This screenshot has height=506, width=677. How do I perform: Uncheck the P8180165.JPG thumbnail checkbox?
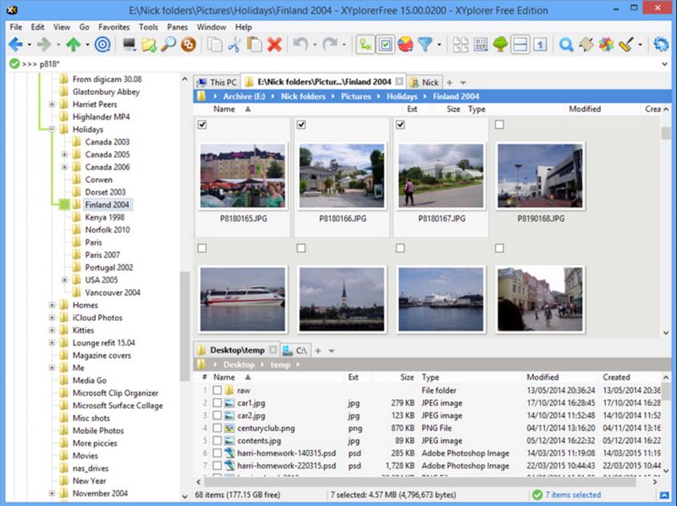(201, 125)
